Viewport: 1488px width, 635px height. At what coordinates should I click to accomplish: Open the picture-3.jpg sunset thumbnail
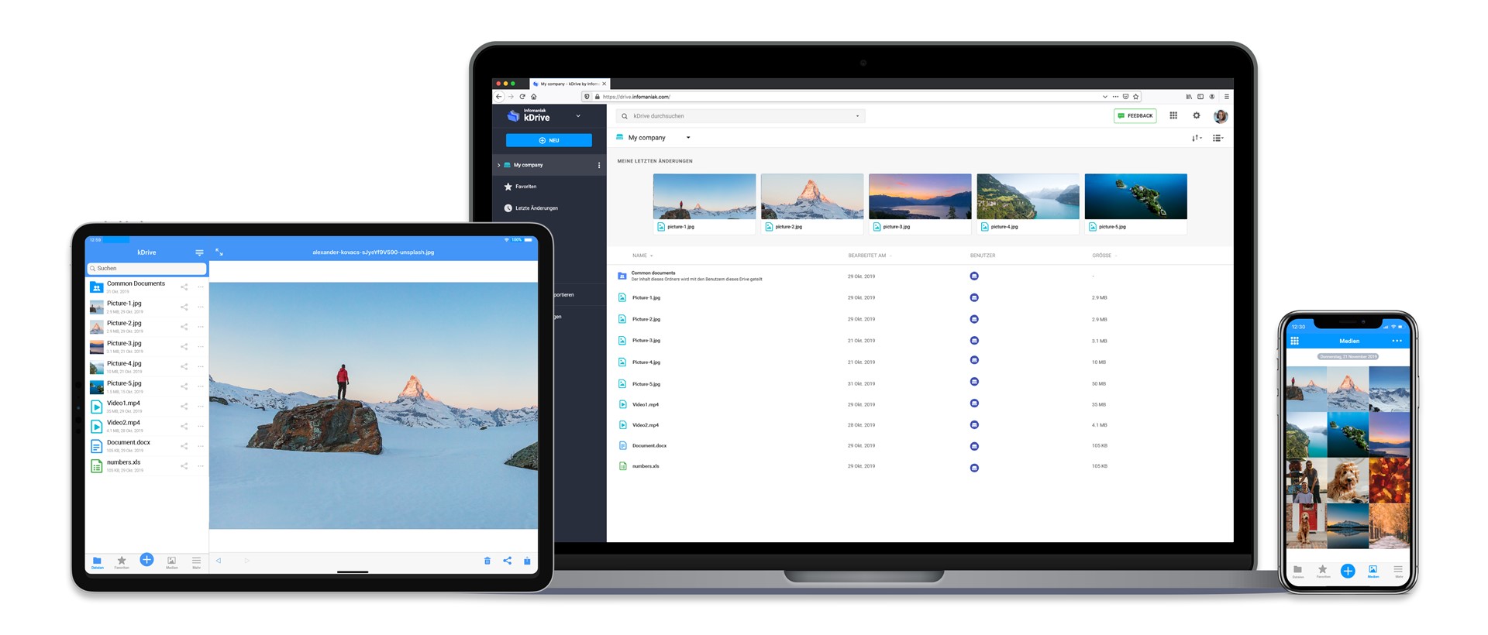point(920,203)
